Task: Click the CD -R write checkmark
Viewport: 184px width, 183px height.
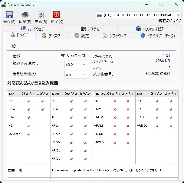Action: pos(42,101)
